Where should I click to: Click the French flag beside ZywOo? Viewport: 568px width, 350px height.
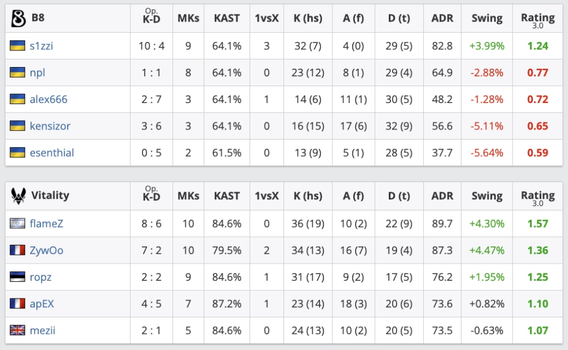(17, 250)
